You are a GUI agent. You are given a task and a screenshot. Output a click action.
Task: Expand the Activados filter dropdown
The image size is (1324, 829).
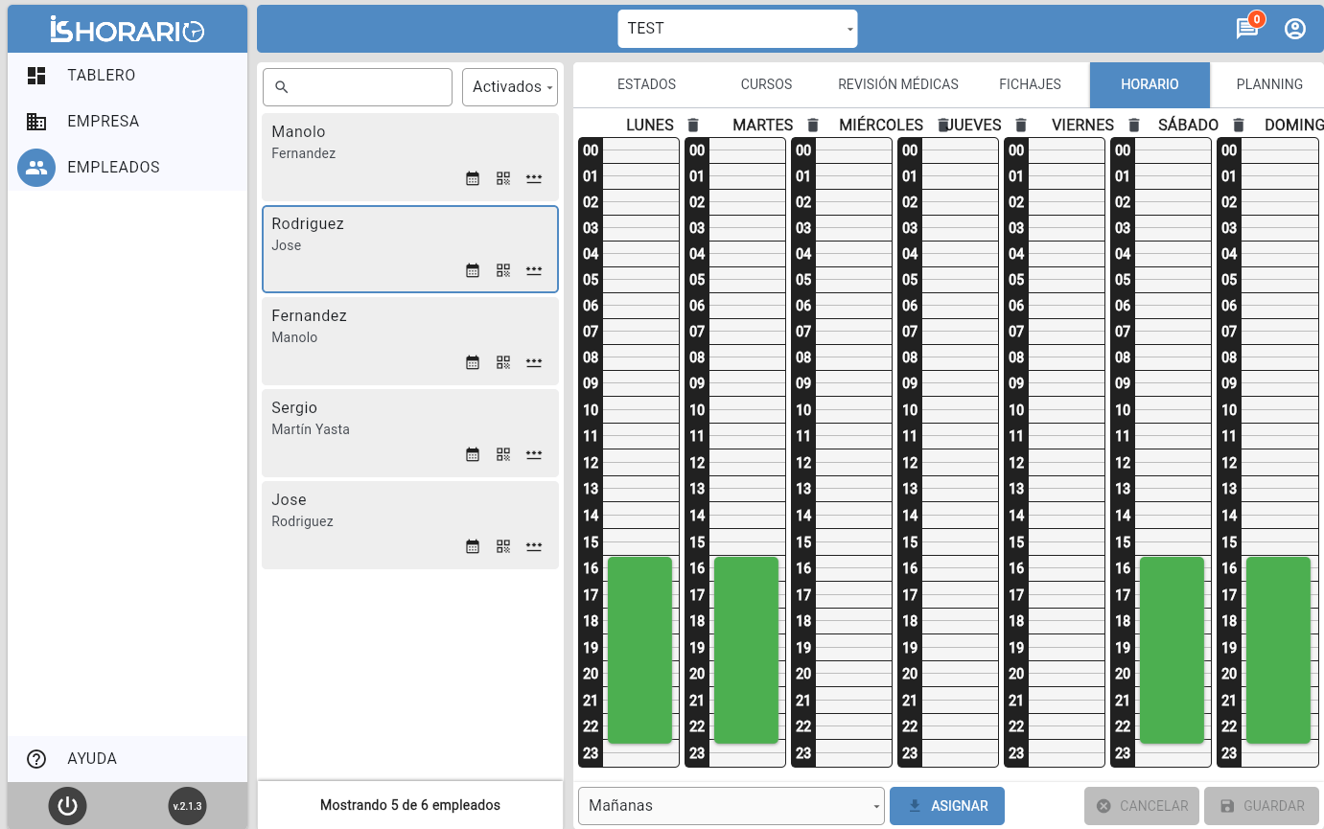[x=510, y=87]
